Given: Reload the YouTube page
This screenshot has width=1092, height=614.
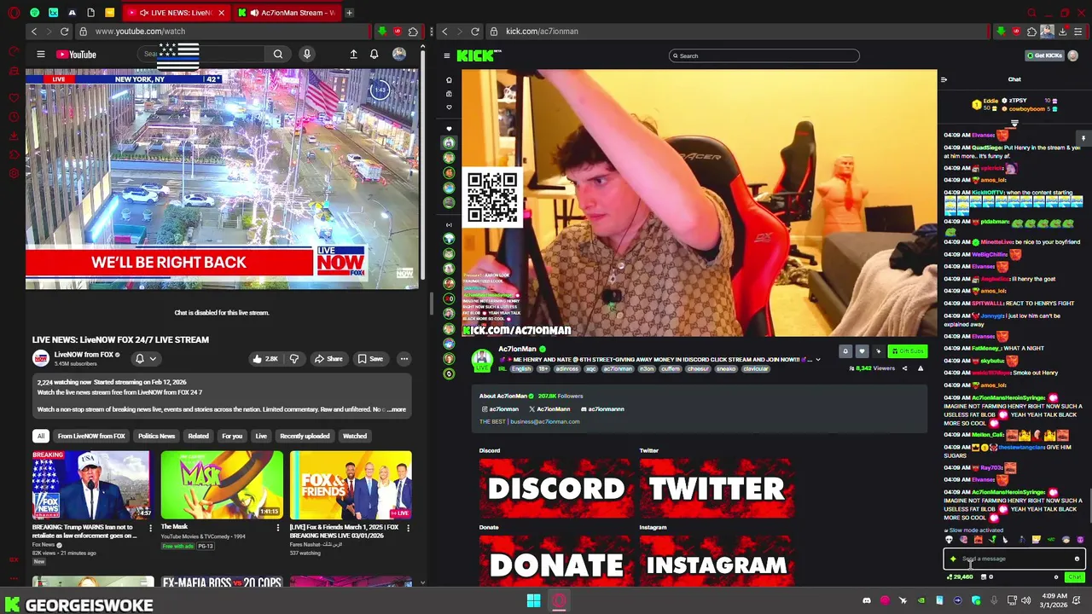Looking at the screenshot, I should (64, 32).
